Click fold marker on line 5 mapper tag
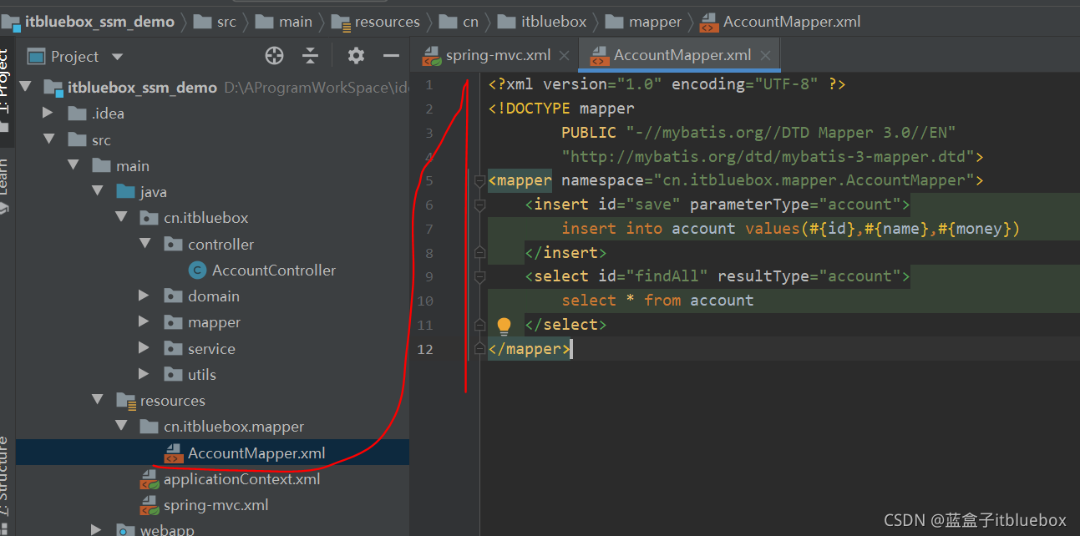 pyautogui.click(x=479, y=180)
